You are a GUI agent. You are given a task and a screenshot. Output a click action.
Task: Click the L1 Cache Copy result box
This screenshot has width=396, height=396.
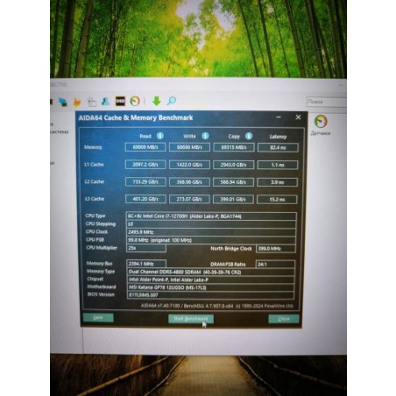pos(233,165)
